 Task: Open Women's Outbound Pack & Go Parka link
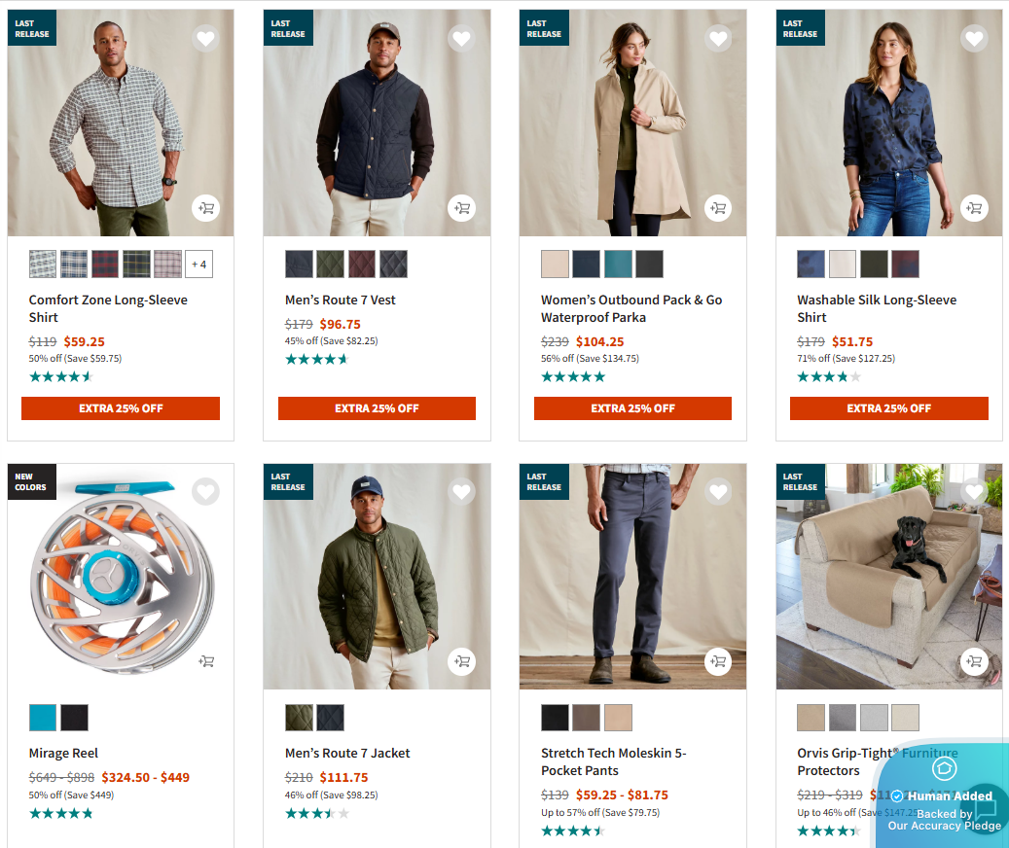tap(631, 308)
